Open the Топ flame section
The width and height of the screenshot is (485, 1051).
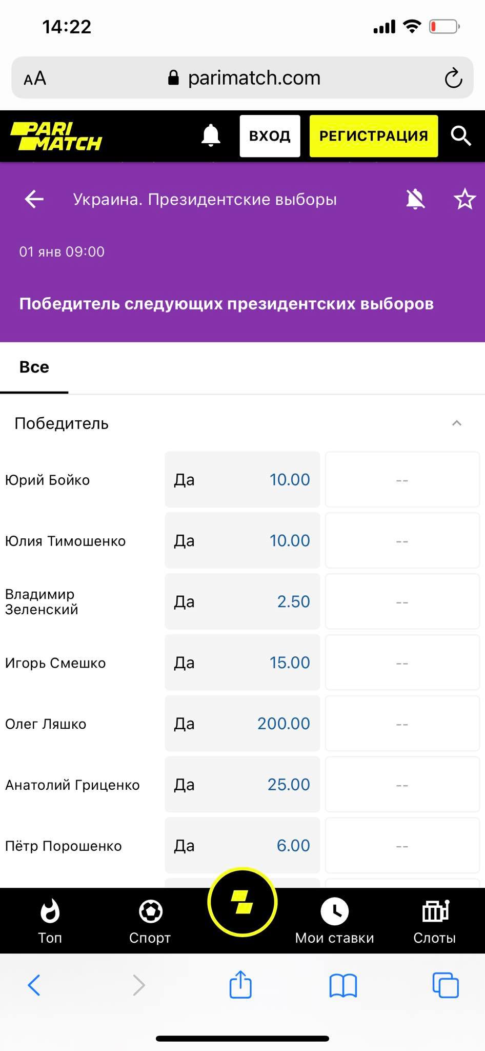pos(50,922)
